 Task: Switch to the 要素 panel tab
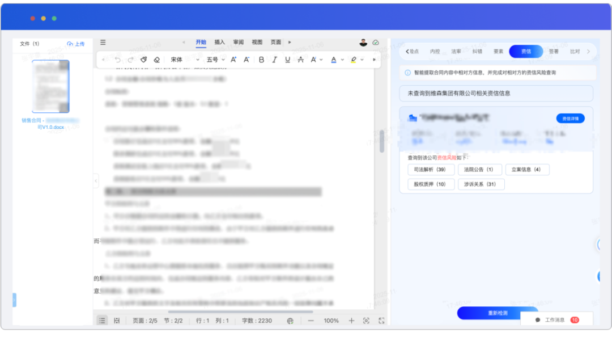498,51
